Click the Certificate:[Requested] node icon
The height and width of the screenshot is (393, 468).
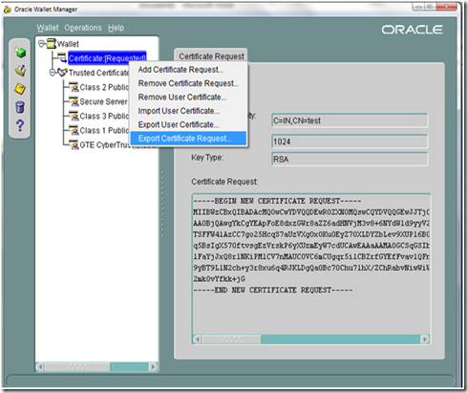click(62, 57)
